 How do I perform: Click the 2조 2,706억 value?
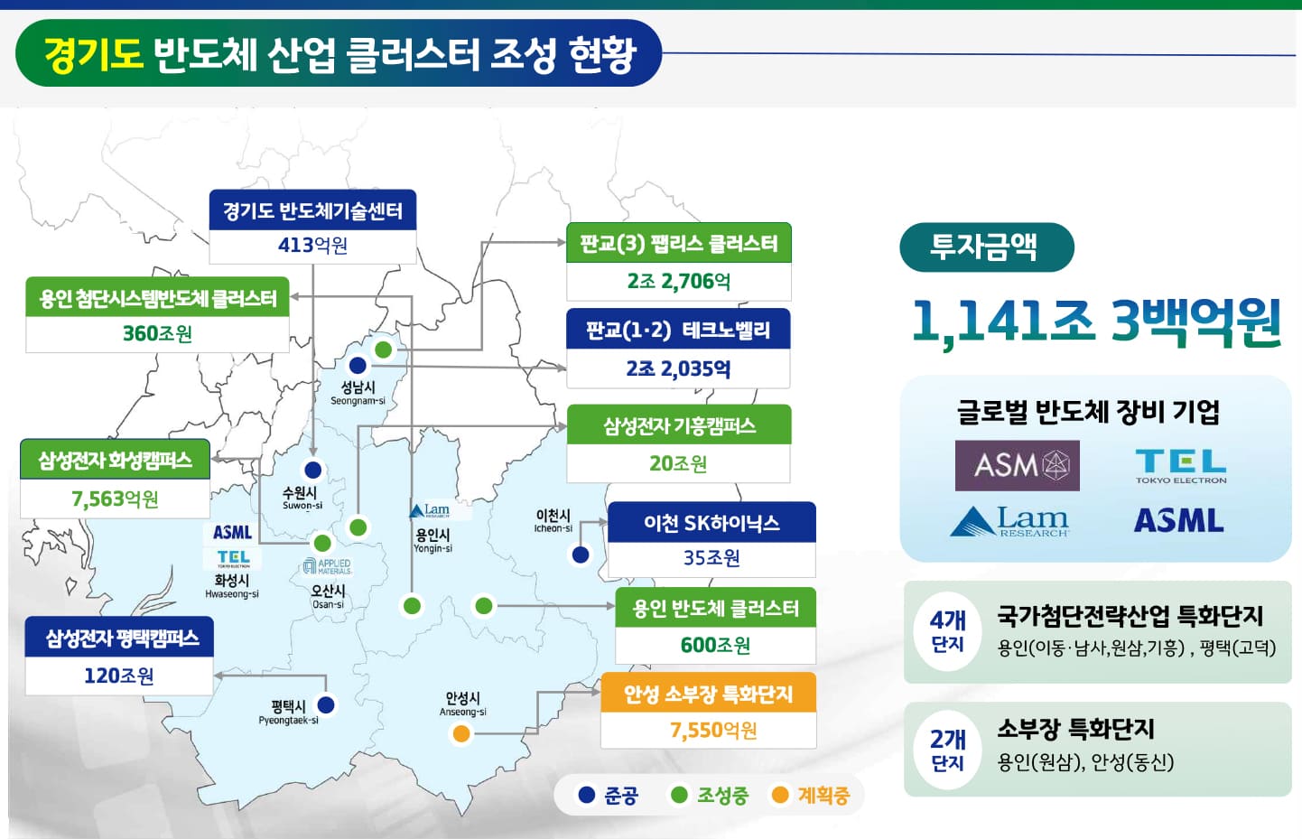point(679,281)
